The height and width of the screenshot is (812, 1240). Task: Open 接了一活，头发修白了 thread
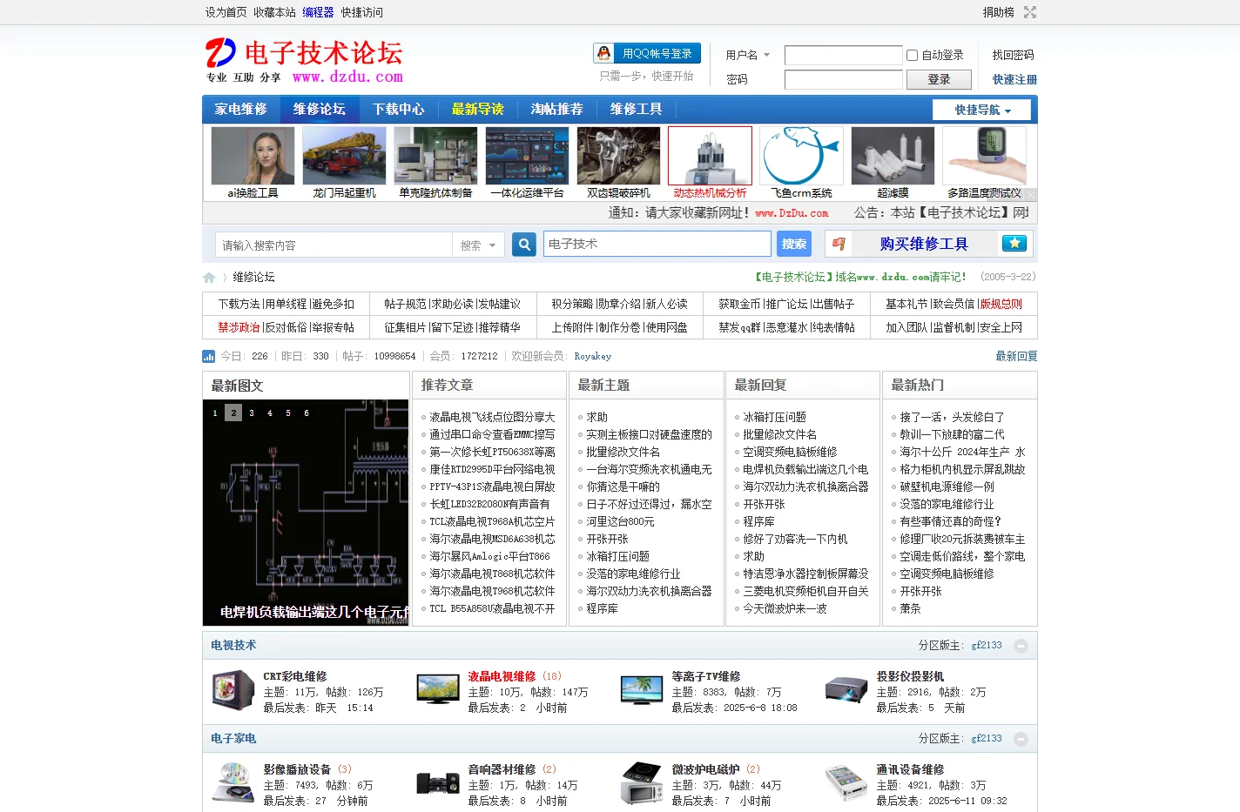952,417
